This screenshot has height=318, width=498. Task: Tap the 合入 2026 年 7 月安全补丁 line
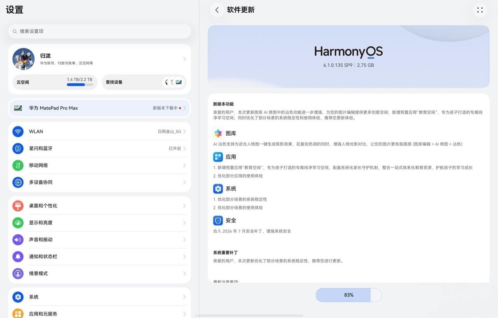point(252,231)
